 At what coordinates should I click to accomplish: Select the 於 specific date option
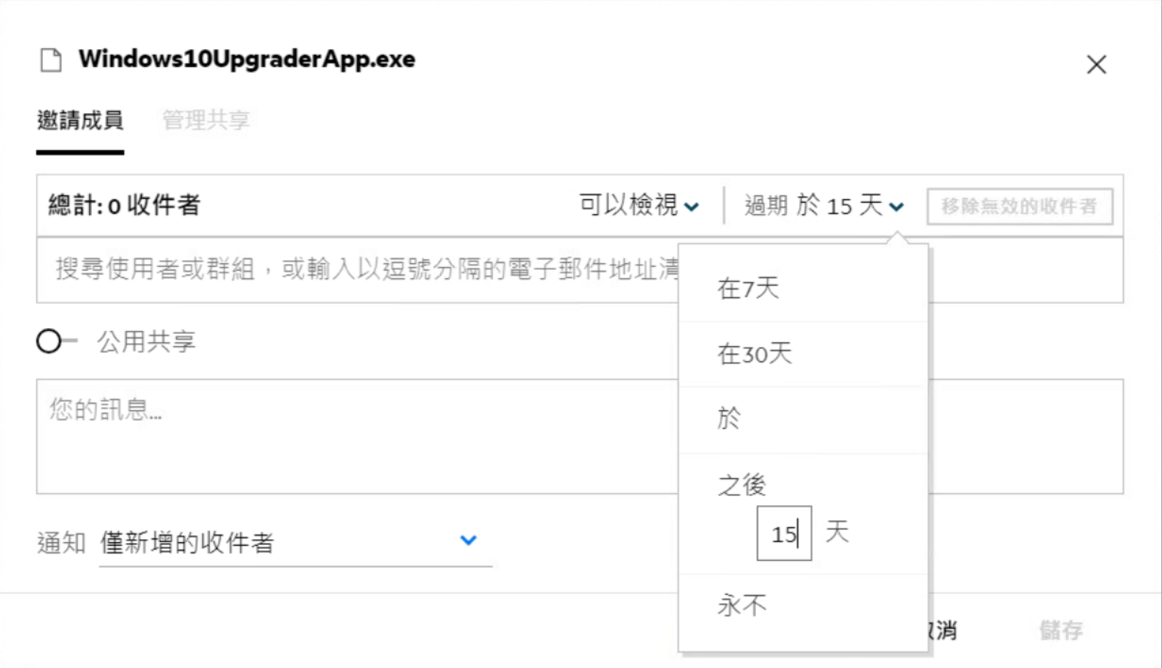729,418
